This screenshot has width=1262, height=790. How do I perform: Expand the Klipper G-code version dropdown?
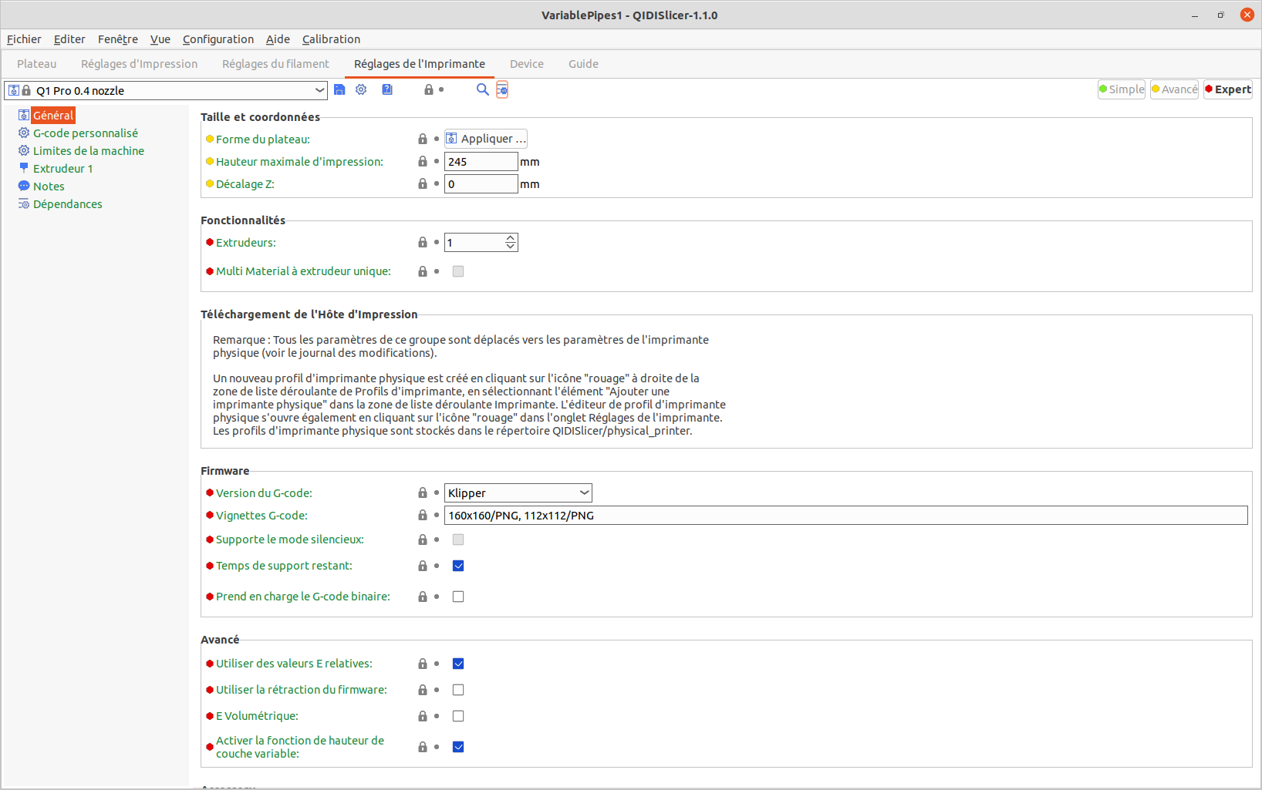(x=584, y=493)
